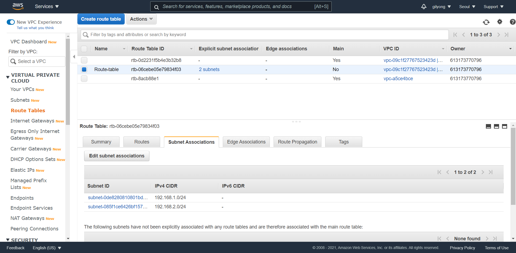Screen dimensions: 516x253
Task: Switch to the Summary tab
Action: point(101,142)
